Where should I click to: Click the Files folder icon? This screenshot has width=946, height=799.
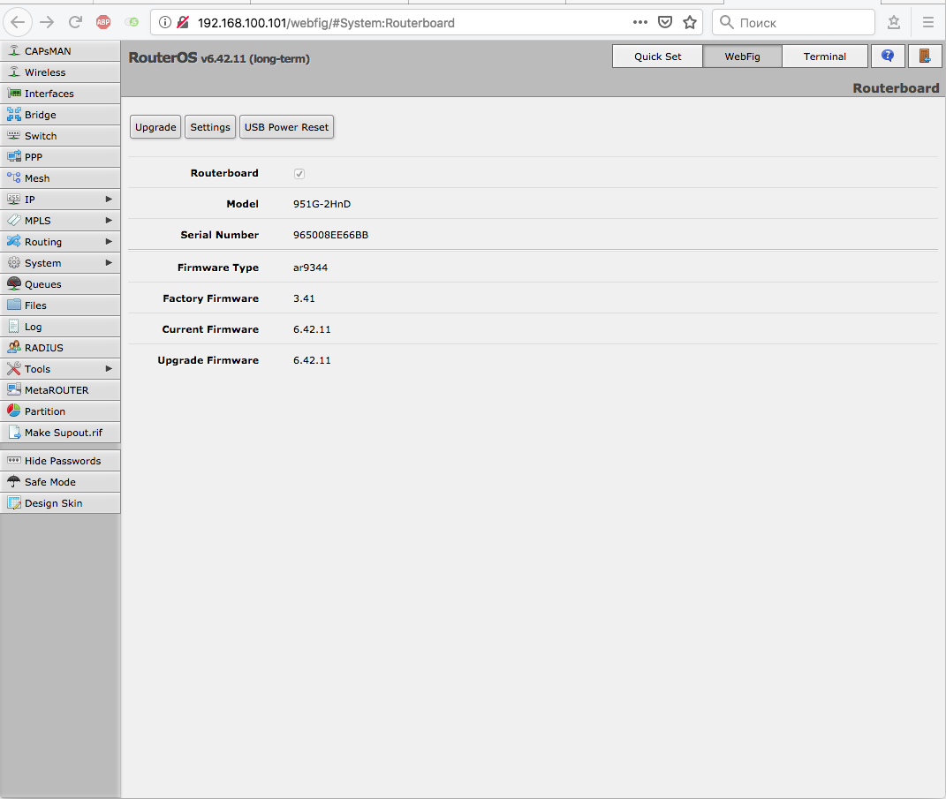click(13, 305)
